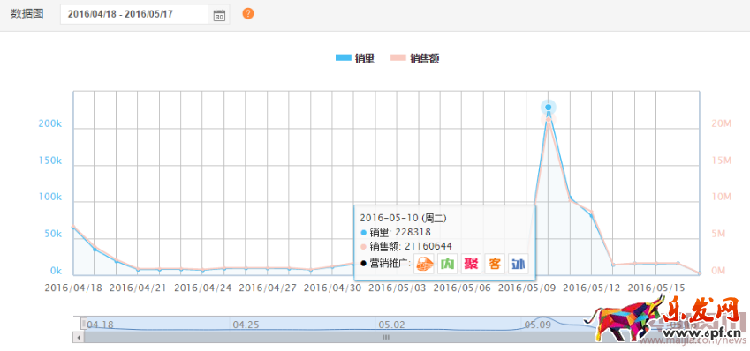Toggle the 销售额 pink legend series
Screen dimensions: 750x351
(x=414, y=58)
